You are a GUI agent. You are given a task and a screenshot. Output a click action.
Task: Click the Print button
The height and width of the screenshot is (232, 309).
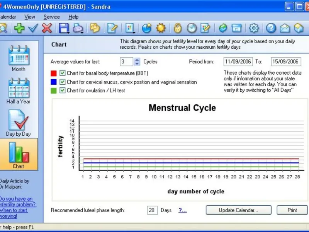pos(292,210)
